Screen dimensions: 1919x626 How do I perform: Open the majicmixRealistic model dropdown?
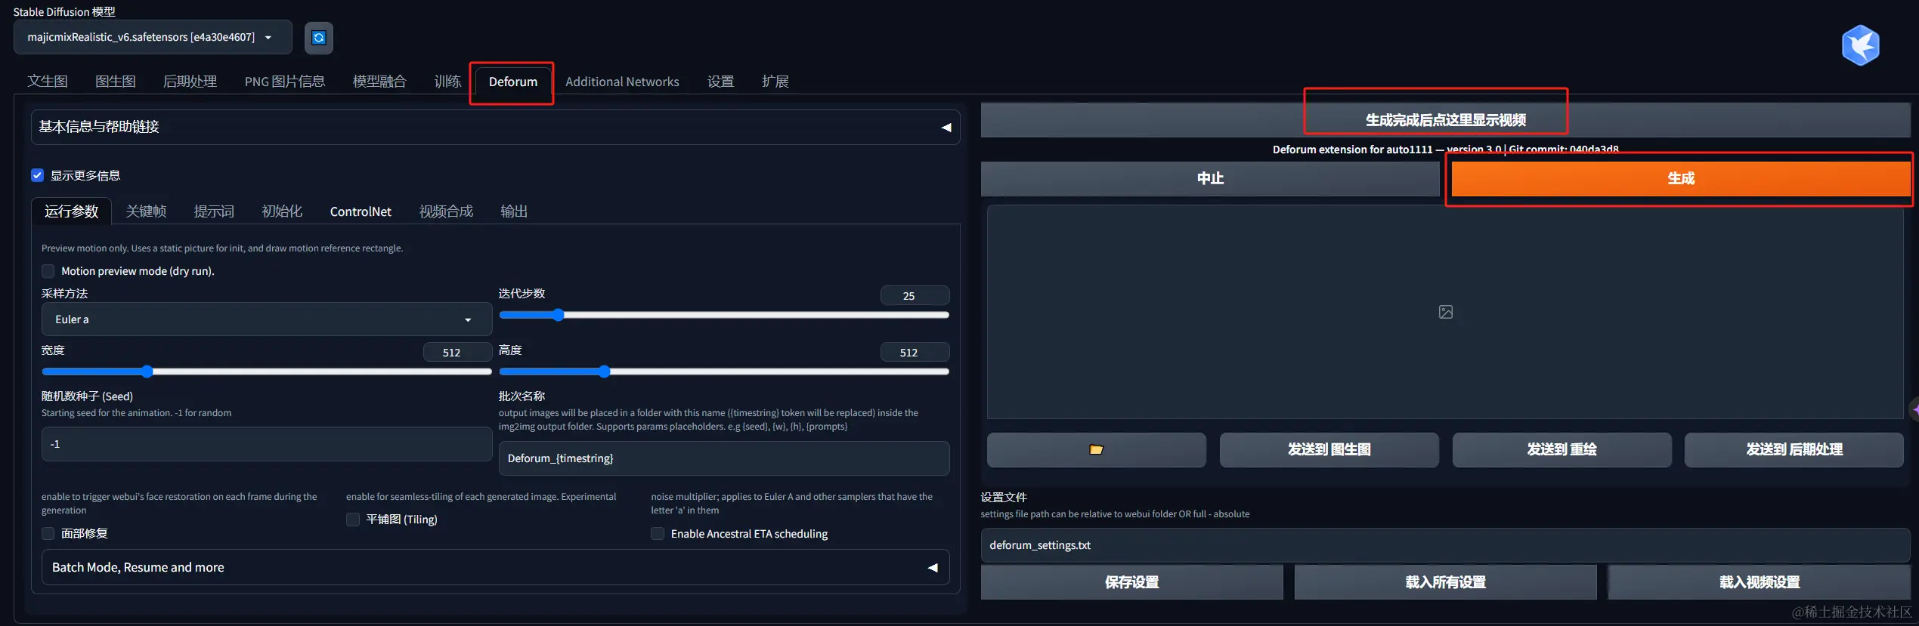click(153, 37)
